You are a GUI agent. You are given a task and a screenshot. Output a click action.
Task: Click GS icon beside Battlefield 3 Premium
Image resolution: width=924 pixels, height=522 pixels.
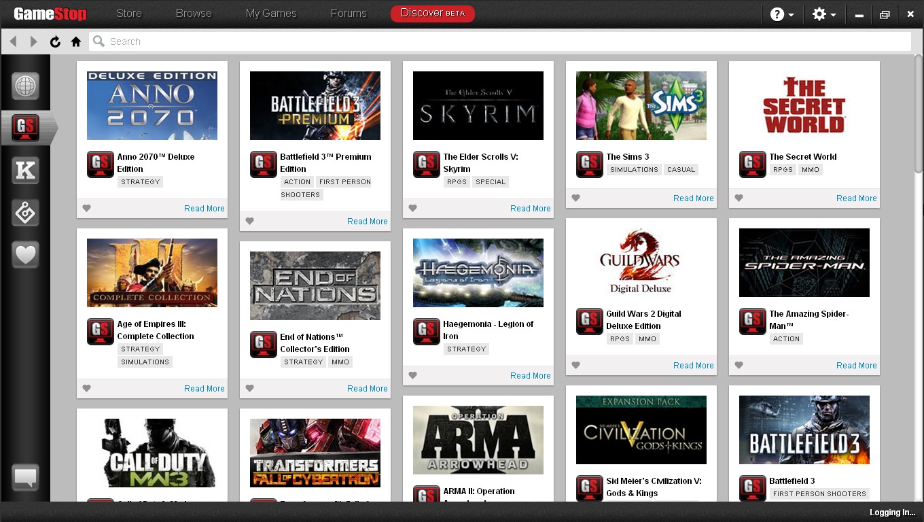[264, 164]
